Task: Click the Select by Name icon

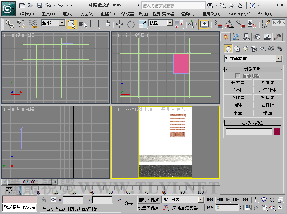Action: pos(83,24)
